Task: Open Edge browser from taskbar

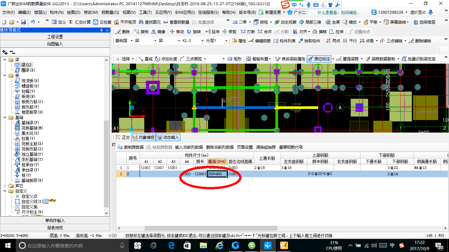Action: (x=171, y=245)
